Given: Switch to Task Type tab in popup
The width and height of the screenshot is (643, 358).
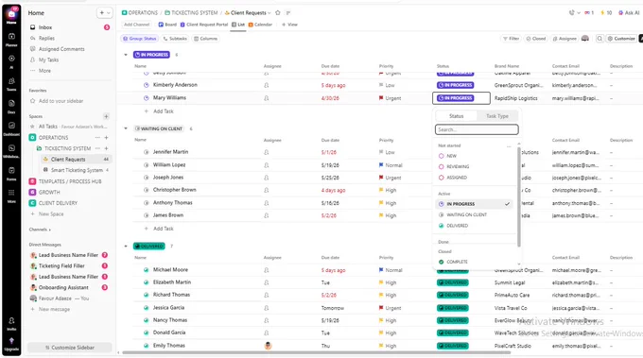Looking at the screenshot, I should pos(497,116).
